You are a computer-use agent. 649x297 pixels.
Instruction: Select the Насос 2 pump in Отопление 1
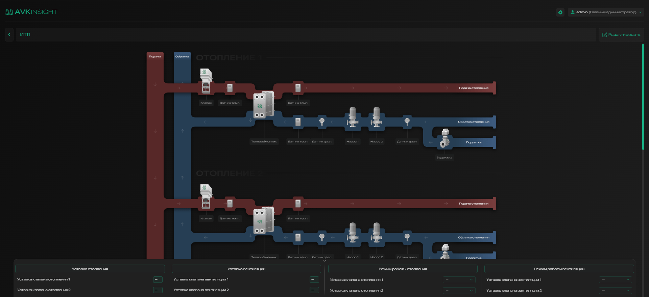point(376,117)
